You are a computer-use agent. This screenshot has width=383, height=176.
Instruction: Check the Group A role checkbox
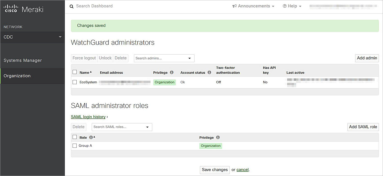(74, 146)
